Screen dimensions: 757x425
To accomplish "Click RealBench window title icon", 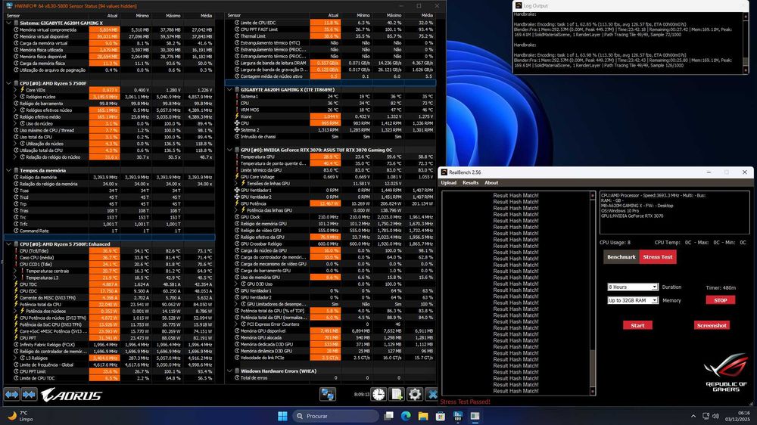I will click(x=444, y=172).
